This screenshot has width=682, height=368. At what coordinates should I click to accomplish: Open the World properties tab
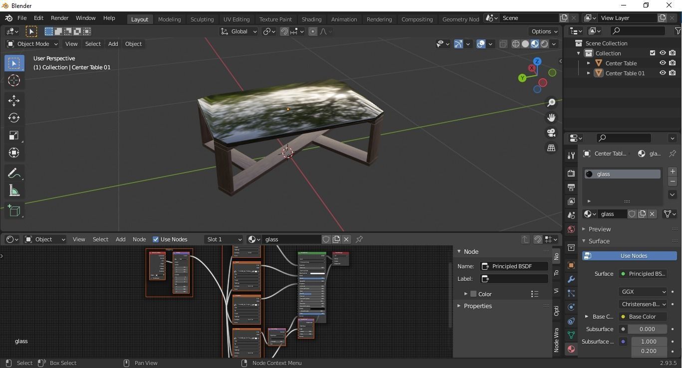tap(571, 229)
